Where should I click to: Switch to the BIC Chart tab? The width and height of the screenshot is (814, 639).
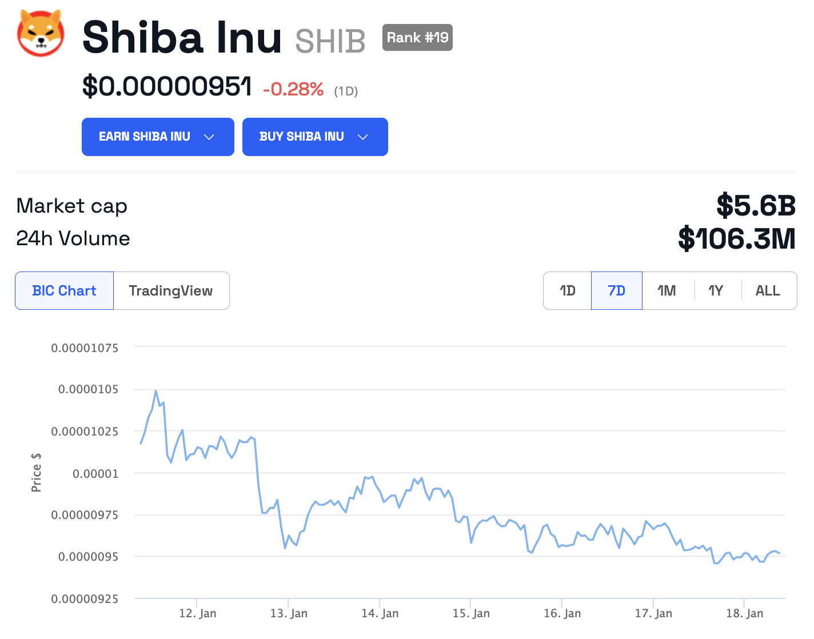coord(65,291)
